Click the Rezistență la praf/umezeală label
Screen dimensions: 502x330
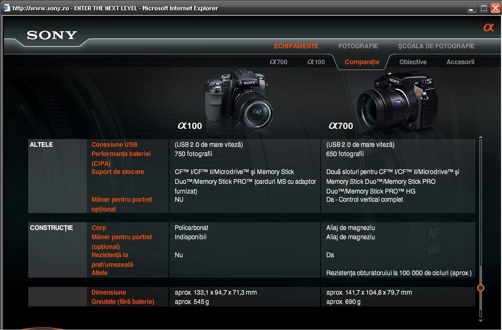coord(113,260)
